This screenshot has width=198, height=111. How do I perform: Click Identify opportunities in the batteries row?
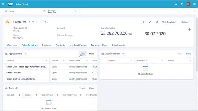(x=78, y=79)
